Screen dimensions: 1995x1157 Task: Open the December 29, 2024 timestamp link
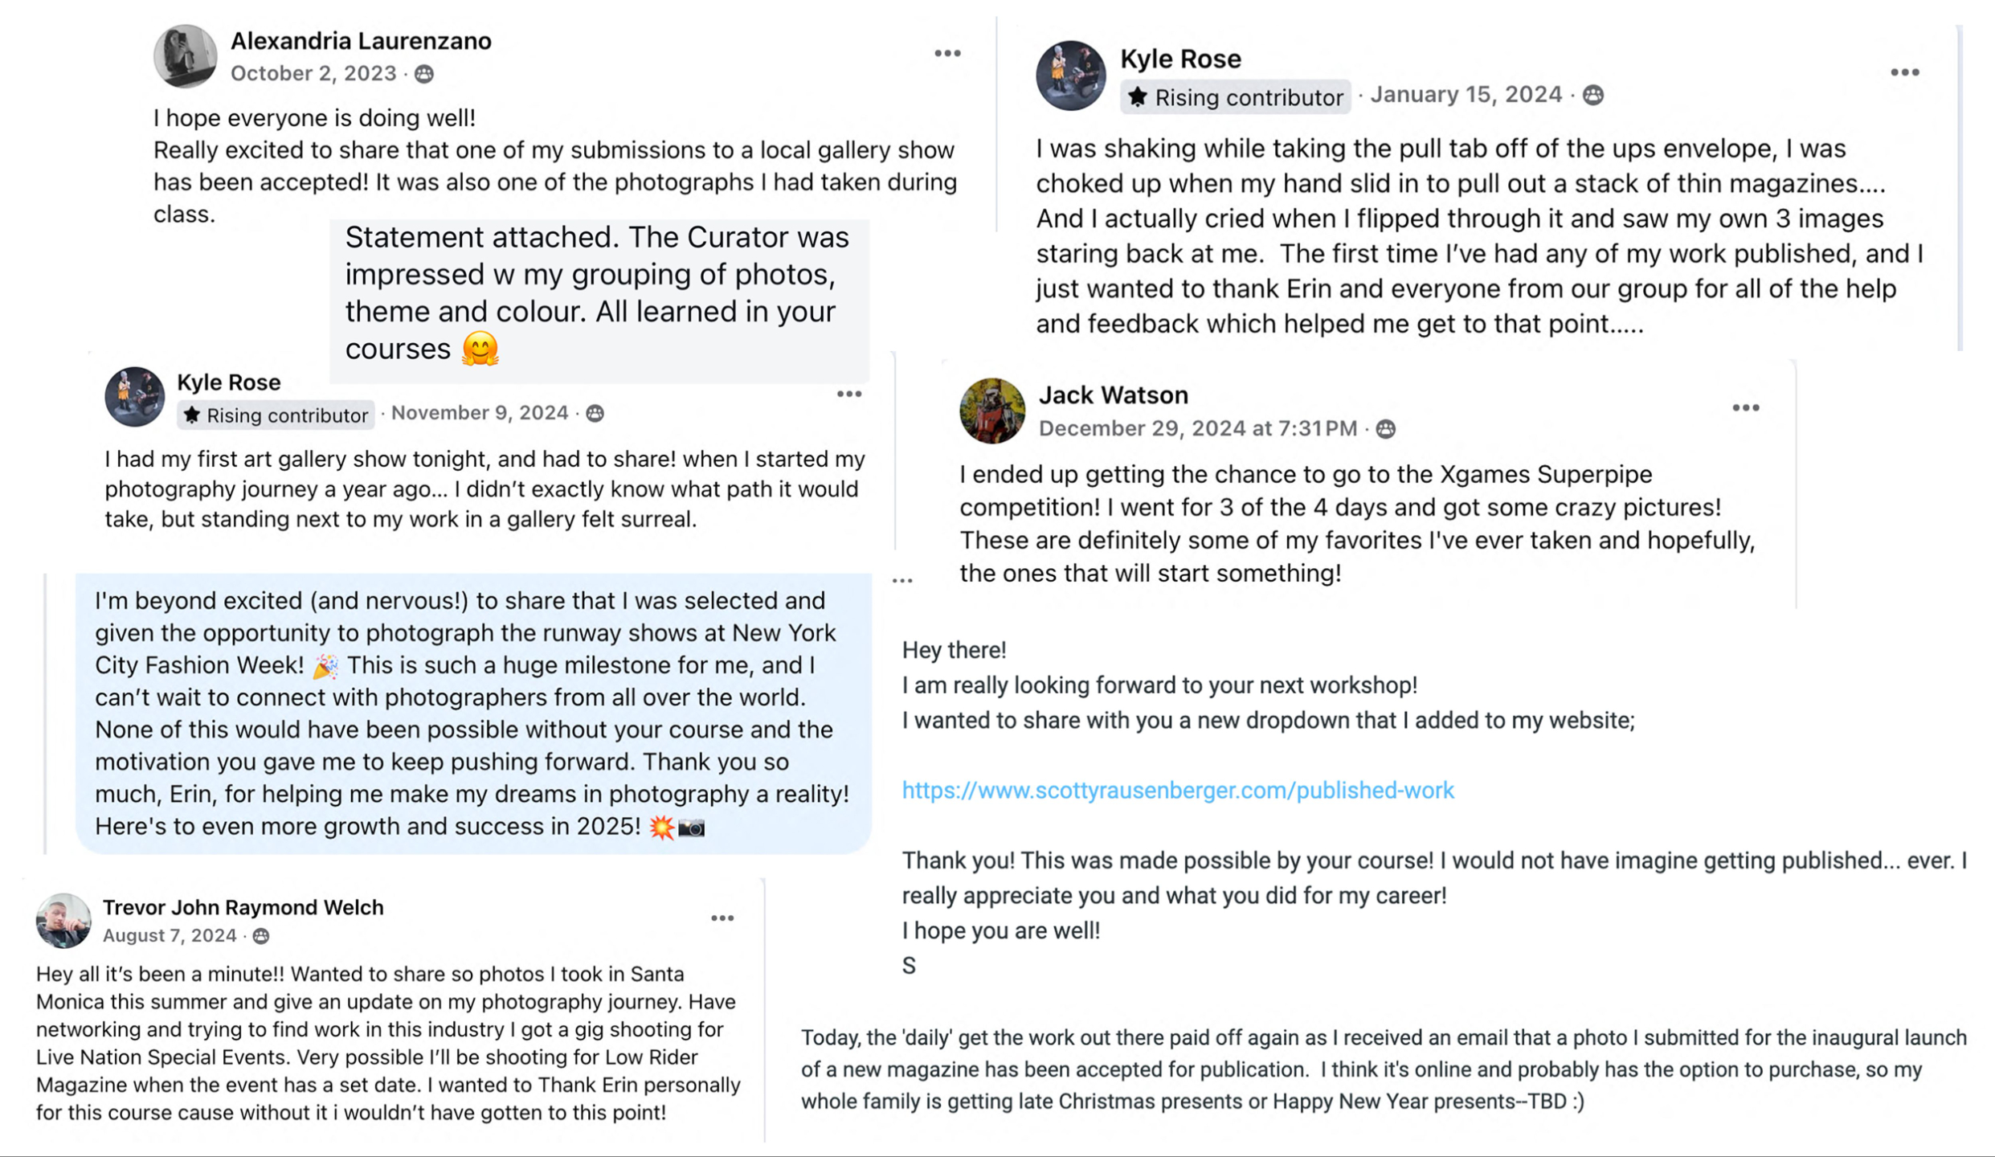tap(1197, 429)
